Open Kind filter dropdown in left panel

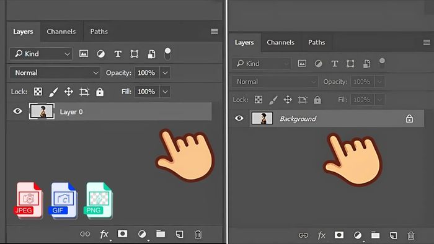(41, 54)
